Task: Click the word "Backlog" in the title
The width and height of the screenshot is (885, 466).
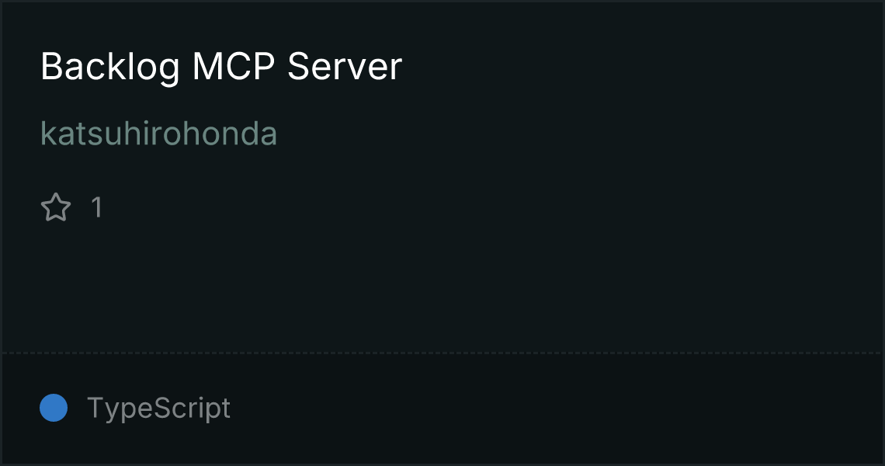Action: click(110, 67)
